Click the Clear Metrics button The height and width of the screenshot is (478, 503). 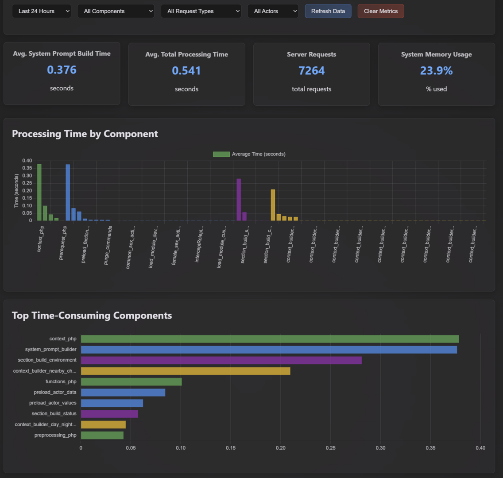click(x=381, y=11)
